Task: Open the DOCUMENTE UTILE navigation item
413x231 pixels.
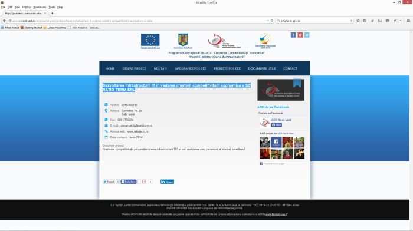Action: coord(262,68)
